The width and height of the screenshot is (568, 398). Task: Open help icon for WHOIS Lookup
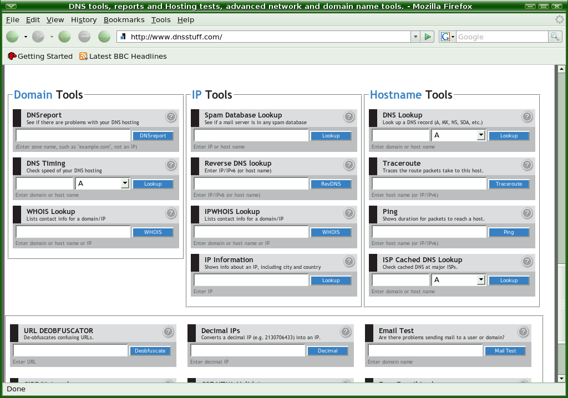pos(171,213)
